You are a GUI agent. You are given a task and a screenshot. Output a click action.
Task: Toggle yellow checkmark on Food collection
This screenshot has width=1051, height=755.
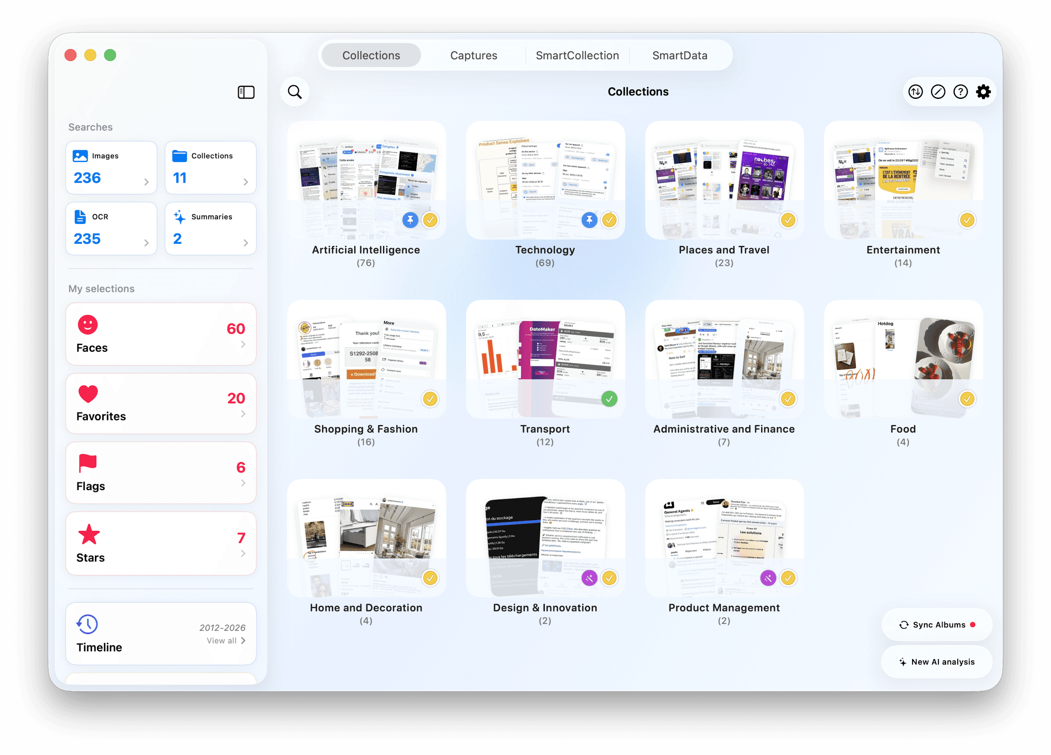click(967, 399)
